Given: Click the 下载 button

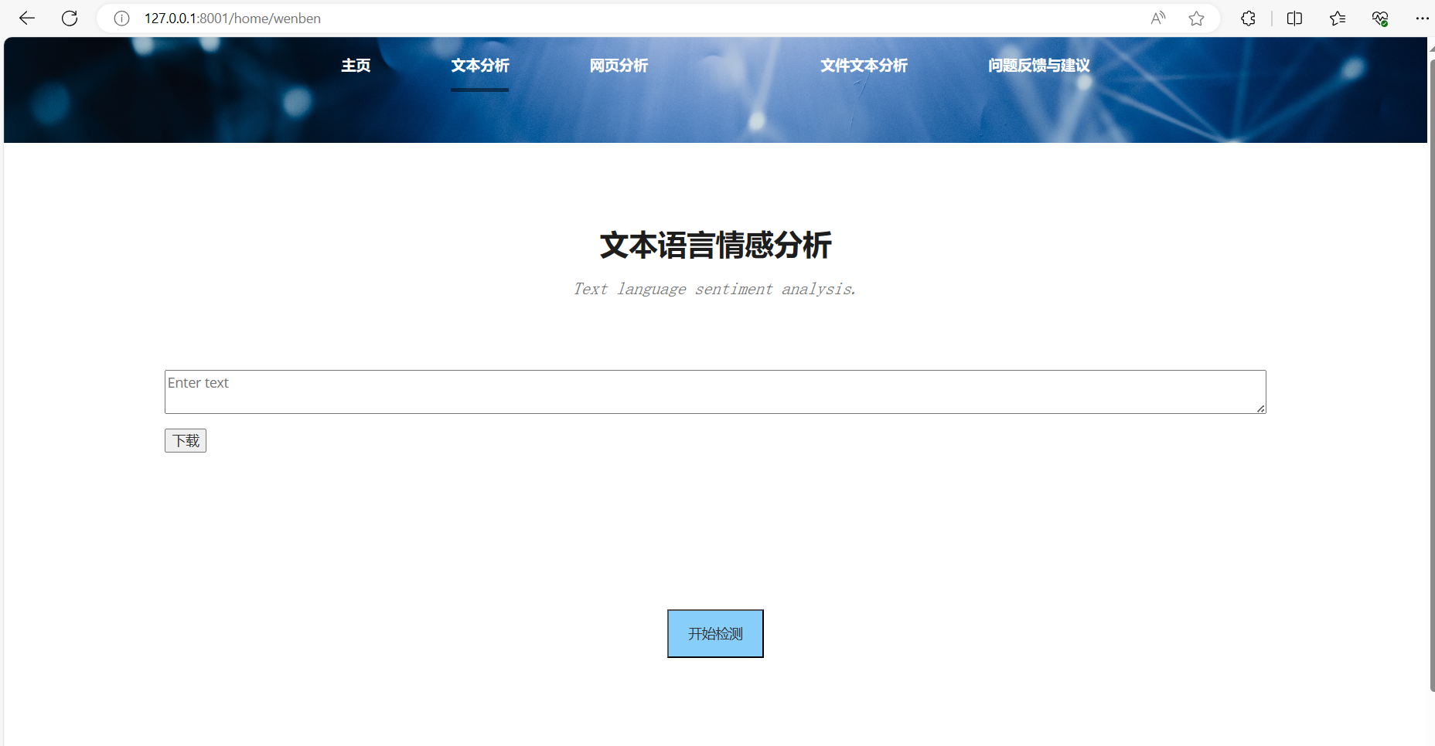Looking at the screenshot, I should tap(186, 440).
